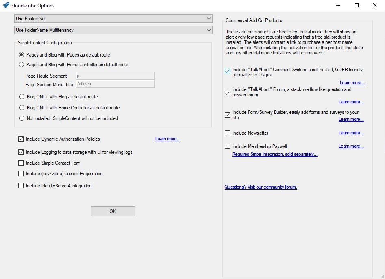385x279 pixels.
Task: Check Include (key/value) Custom Registration
Action: (21, 174)
